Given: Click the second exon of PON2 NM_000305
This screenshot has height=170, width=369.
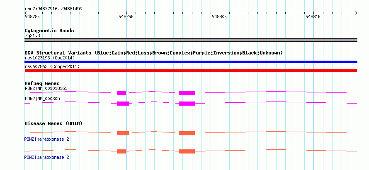Looking at the screenshot, I should (x=187, y=104).
